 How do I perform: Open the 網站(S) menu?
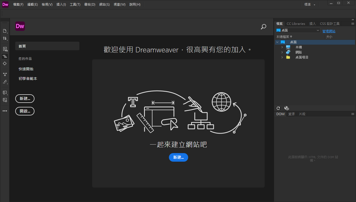(104, 5)
